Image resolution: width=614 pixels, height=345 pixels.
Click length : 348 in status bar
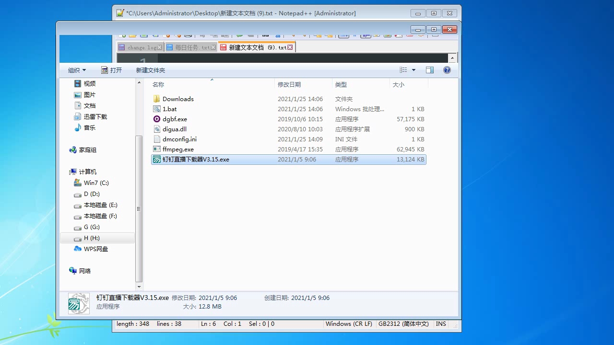pos(133,324)
